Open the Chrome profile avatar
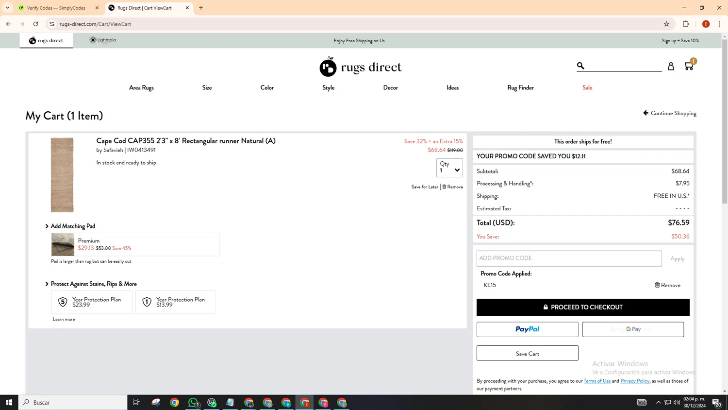Screen dimensions: 728x410 click(x=706, y=24)
